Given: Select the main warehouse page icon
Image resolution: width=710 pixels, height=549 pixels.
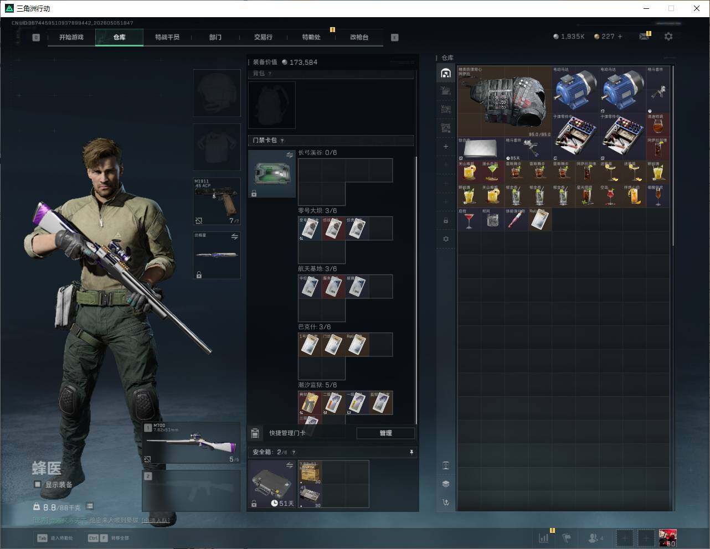Looking at the screenshot, I should pos(446,73).
